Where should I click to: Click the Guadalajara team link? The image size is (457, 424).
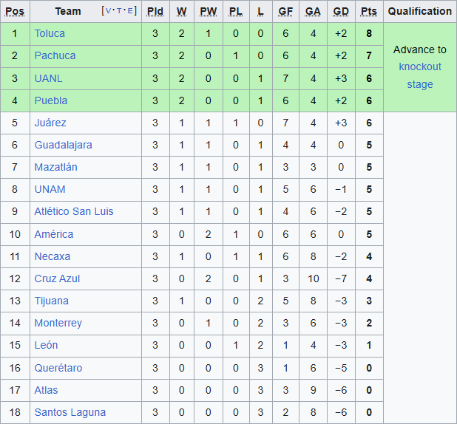coord(63,145)
